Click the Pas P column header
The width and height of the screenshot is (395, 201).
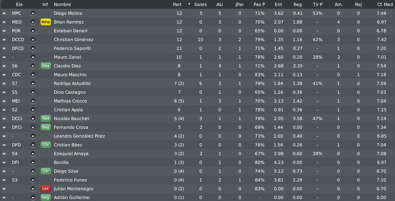pyautogui.click(x=259, y=4)
